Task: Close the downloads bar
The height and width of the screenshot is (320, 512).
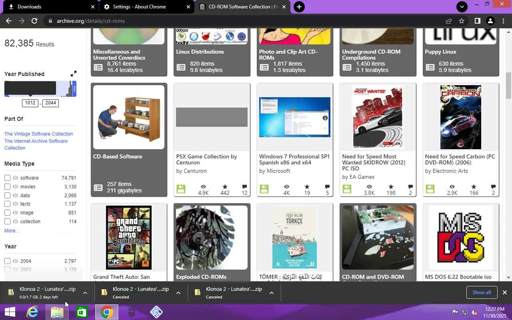Action: 505,292
